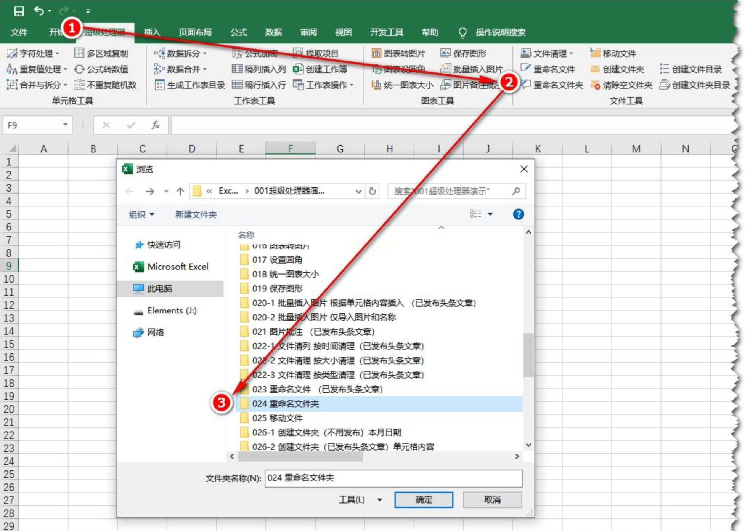Click the 批量插入图片 icon
Image resolution: width=745 pixels, height=531 pixels.
point(445,69)
